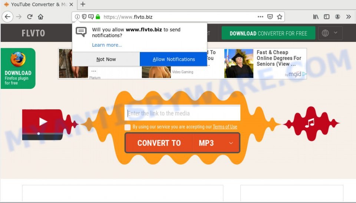The width and height of the screenshot is (356, 203).
Task: Reload the page with the refresh icon
Action: (x=30, y=17)
